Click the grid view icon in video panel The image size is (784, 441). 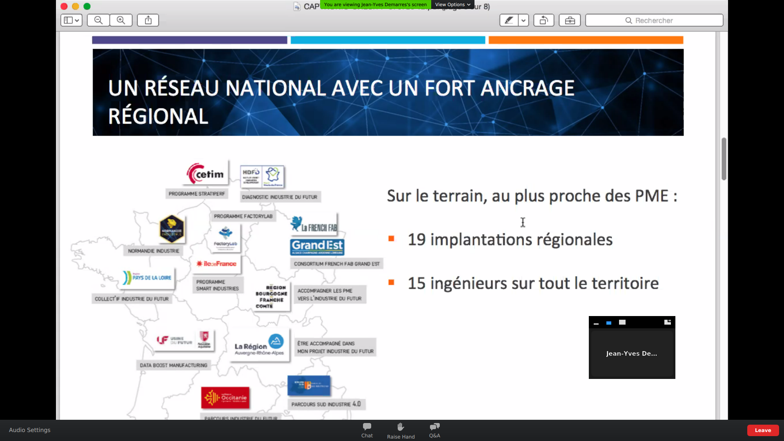(x=668, y=322)
